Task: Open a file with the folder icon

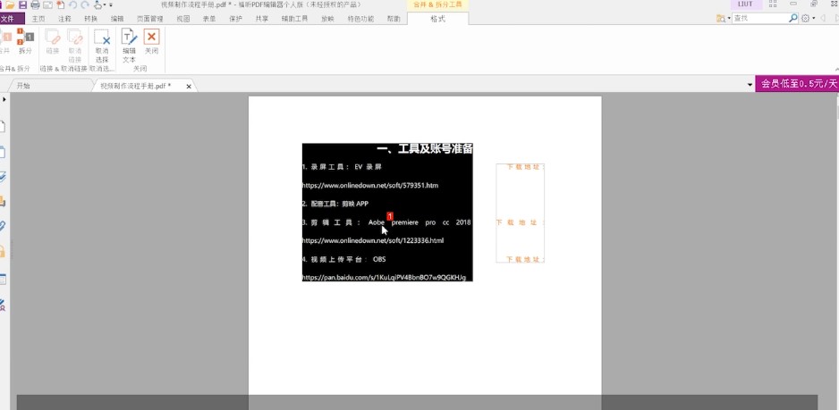Action: point(10,4)
